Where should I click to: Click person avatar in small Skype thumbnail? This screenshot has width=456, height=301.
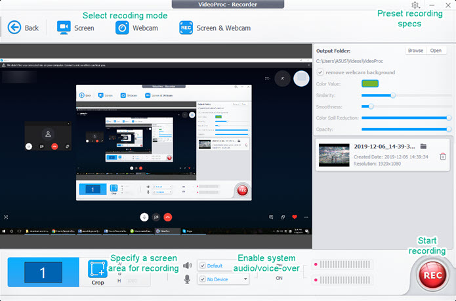coord(48,134)
